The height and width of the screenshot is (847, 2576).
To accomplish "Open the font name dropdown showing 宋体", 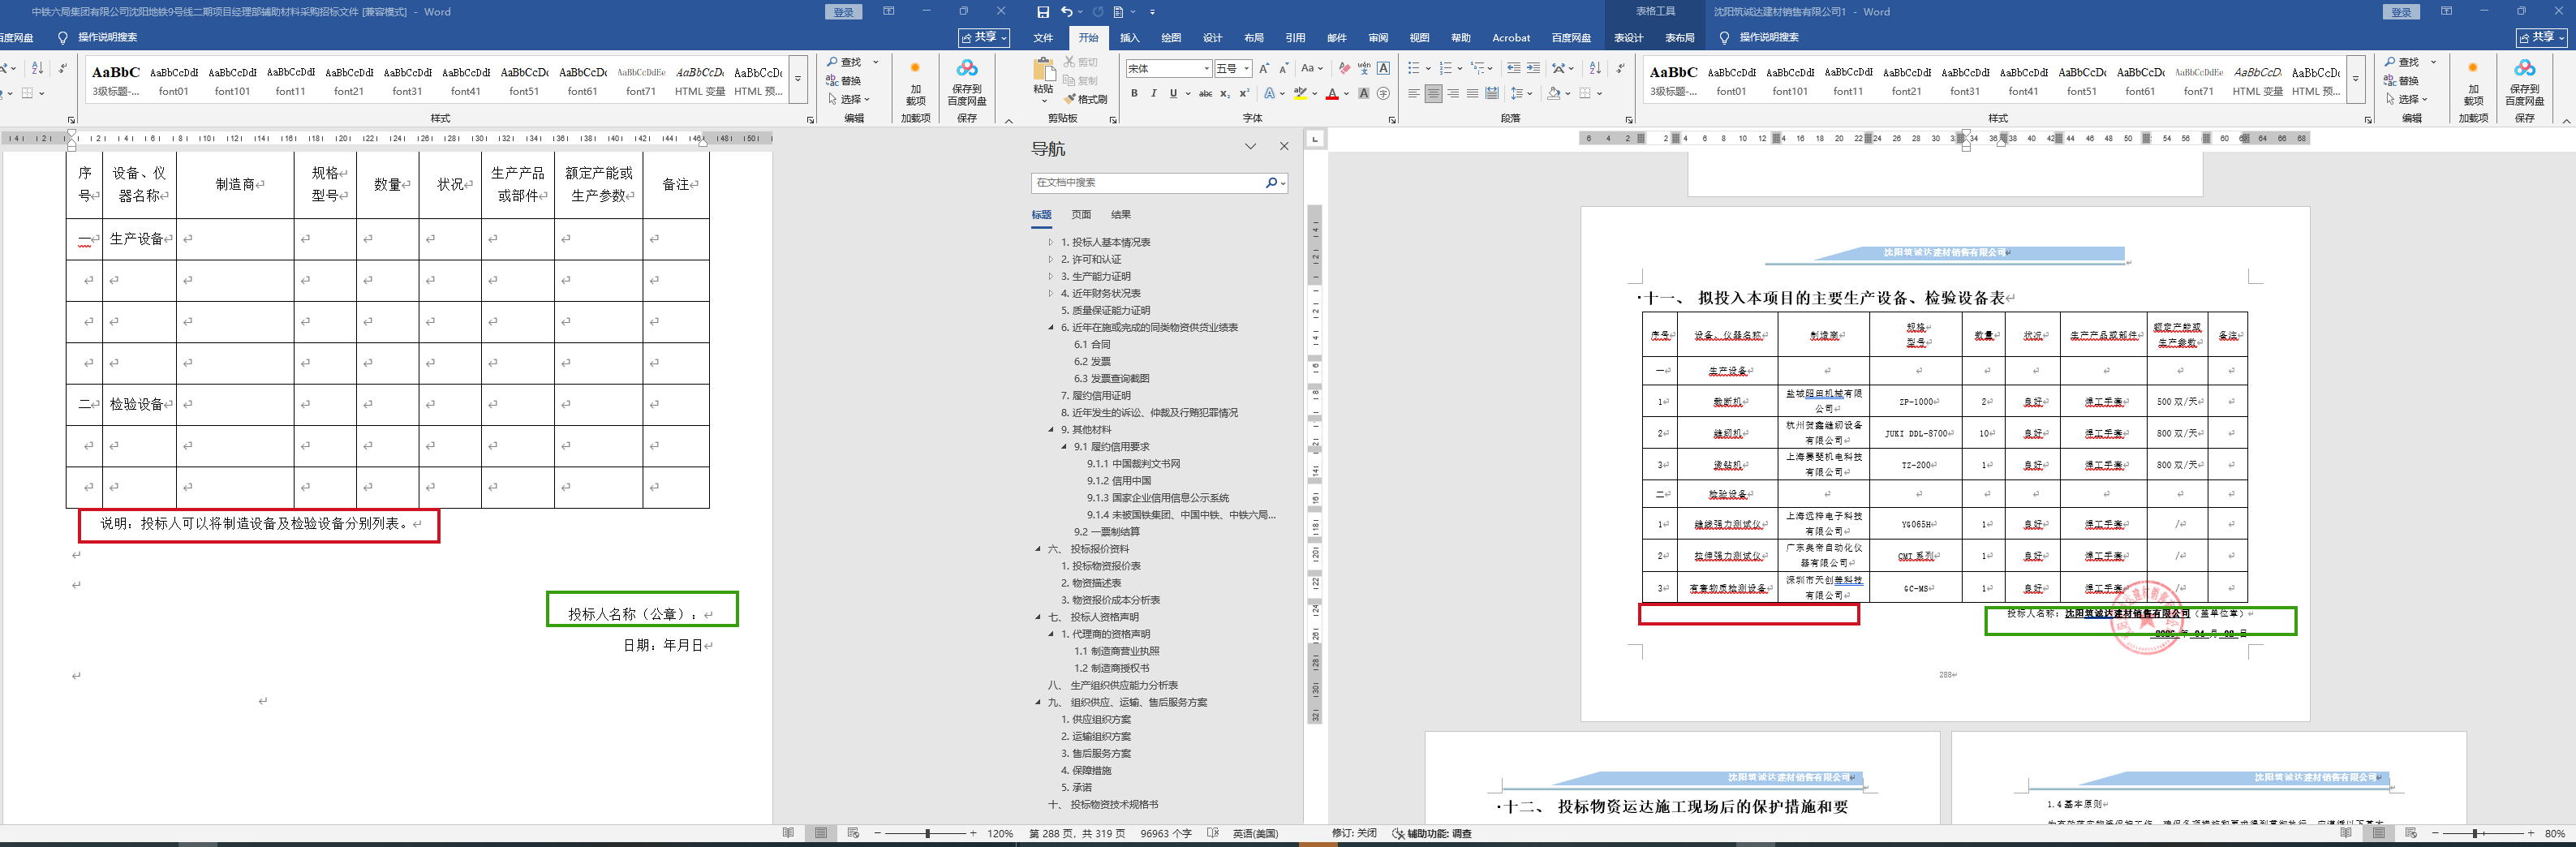I will 1207,69.
